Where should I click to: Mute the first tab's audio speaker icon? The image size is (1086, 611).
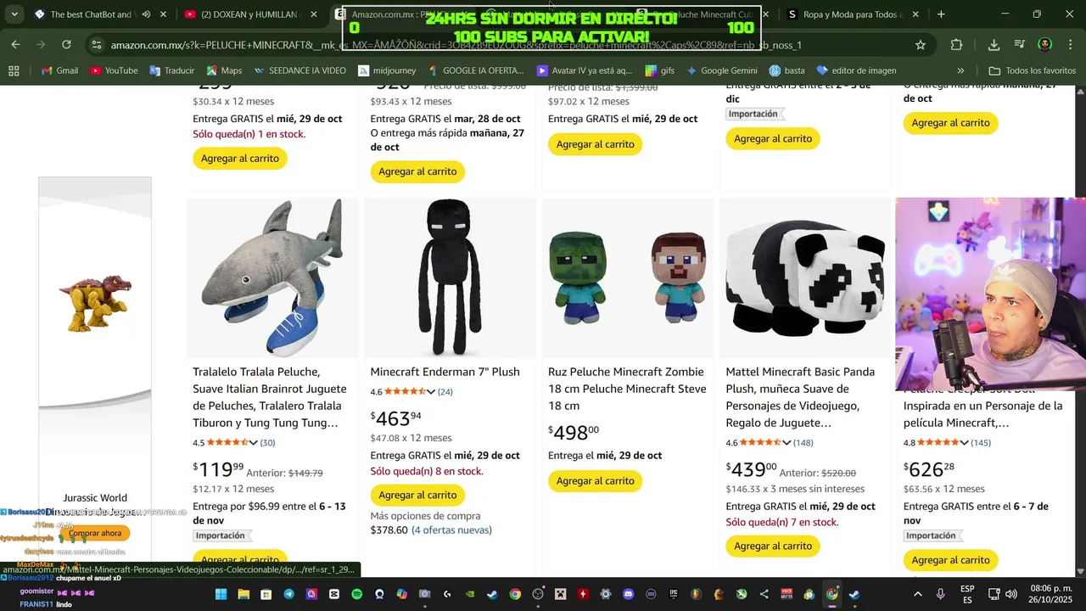tap(146, 14)
